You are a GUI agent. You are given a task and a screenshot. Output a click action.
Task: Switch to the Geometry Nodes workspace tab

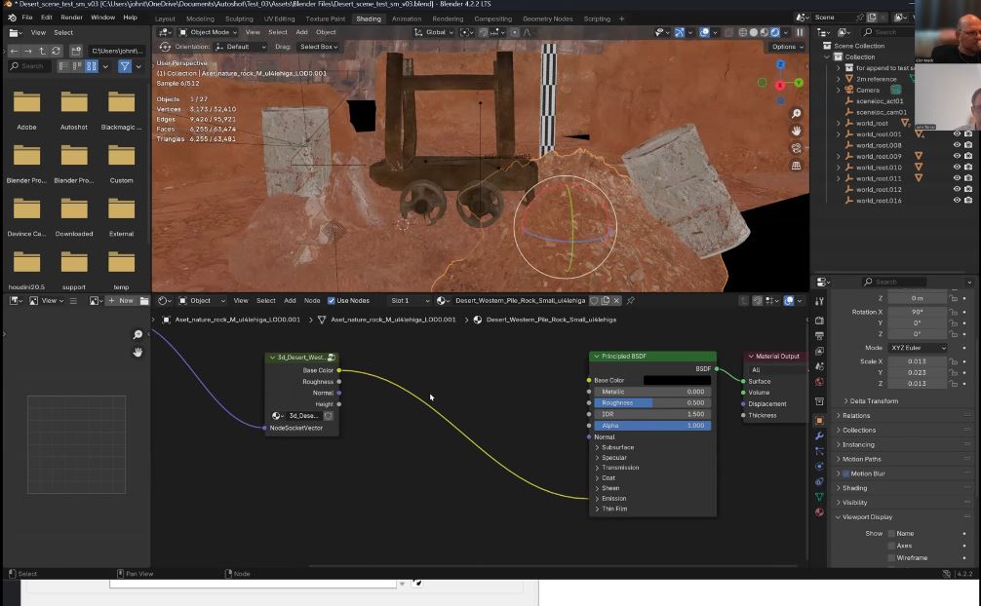(x=547, y=19)
